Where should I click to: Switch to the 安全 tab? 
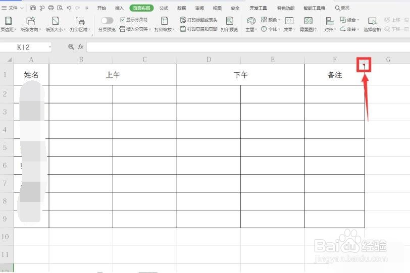[235, 8]
